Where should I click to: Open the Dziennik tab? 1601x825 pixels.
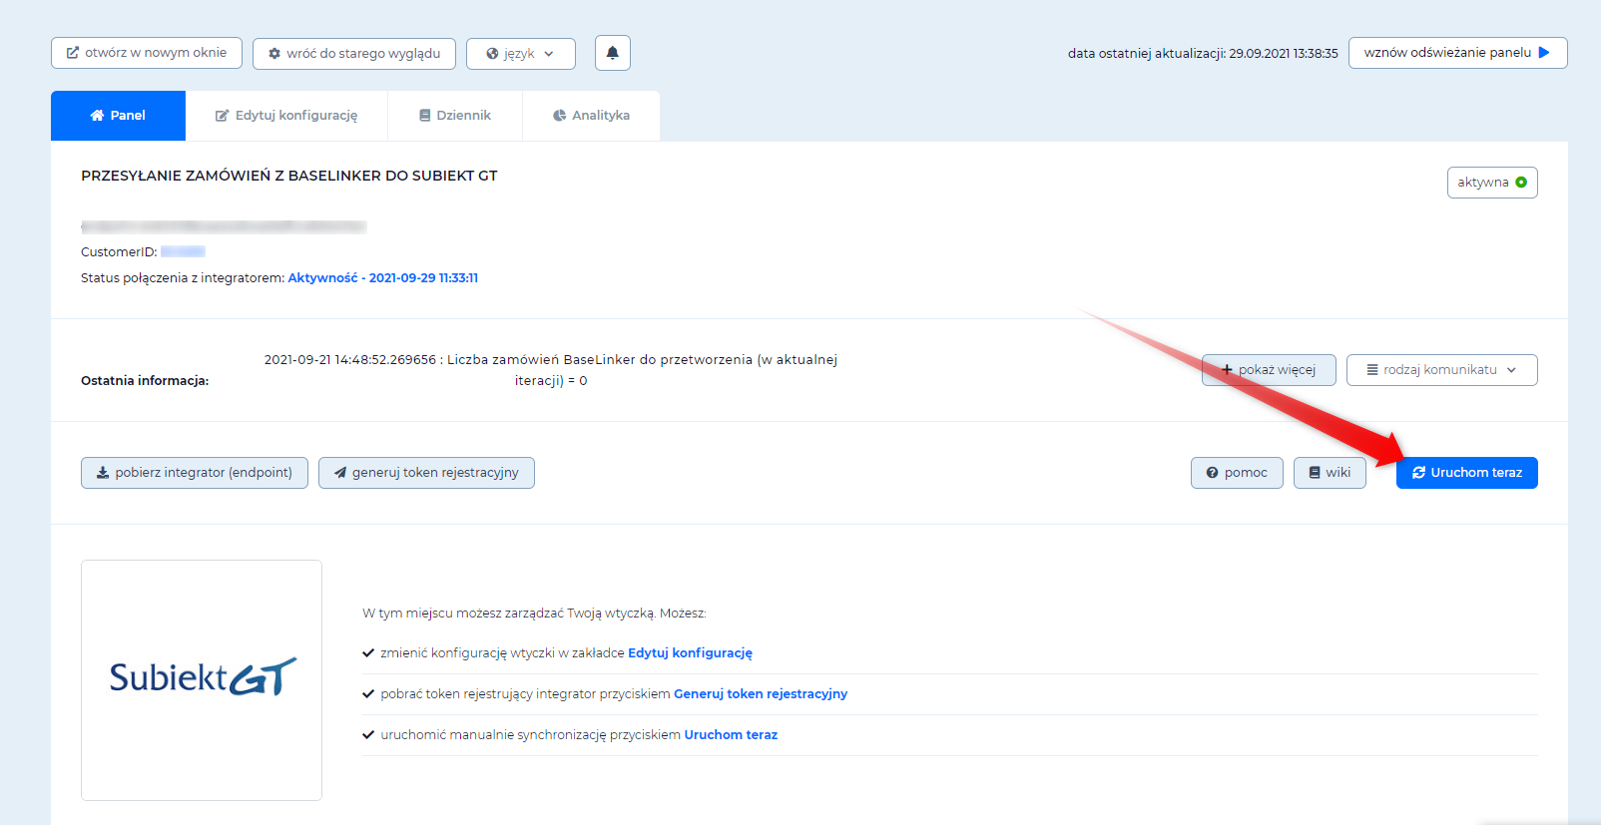[x=455, y=116]
